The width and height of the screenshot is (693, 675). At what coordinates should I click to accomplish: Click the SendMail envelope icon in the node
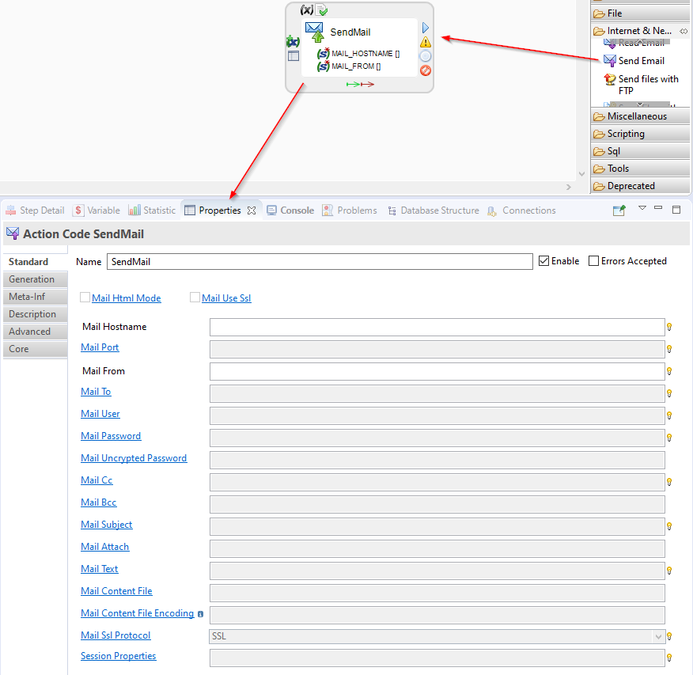[x=314, y=31]
